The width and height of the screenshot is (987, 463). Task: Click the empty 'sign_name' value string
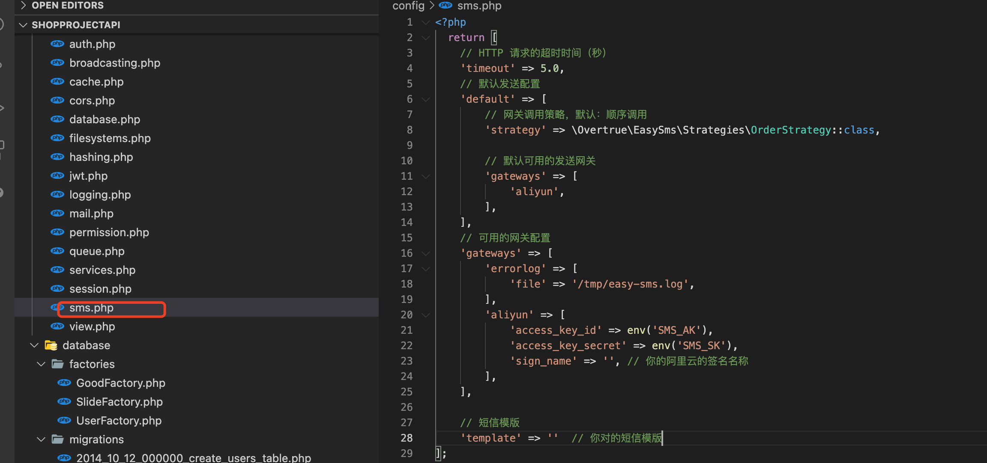(x=608, y=361)
